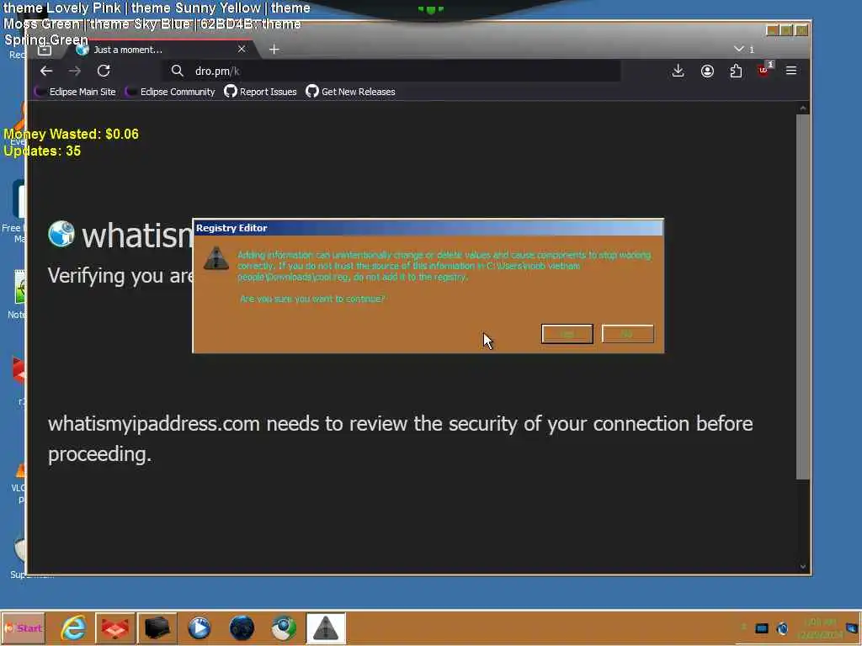Screen dimensions: 862x646
Task: Click the browser forward arrow
Action: click(x=75, y=71)
